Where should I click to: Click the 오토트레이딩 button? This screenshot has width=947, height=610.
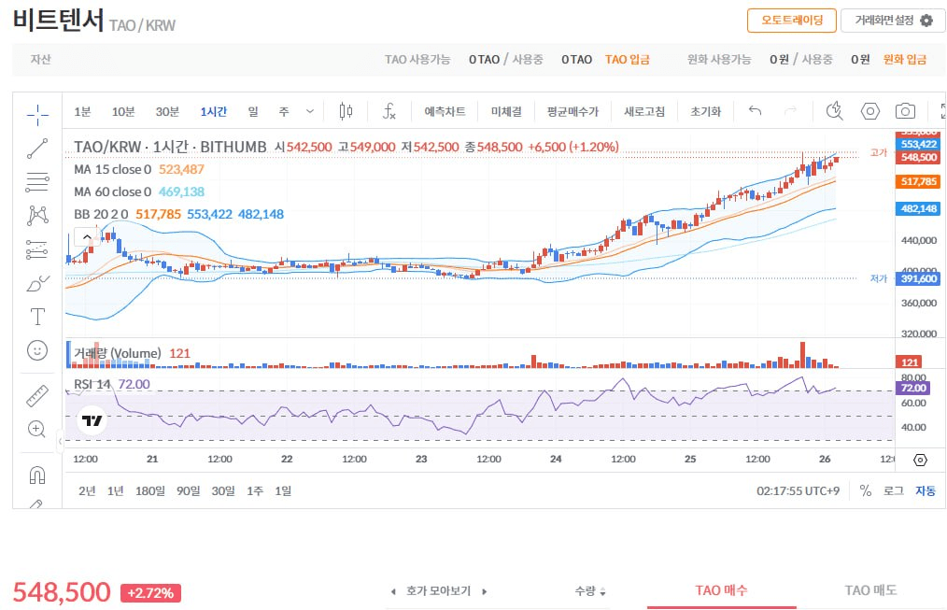tap(791, 21)
